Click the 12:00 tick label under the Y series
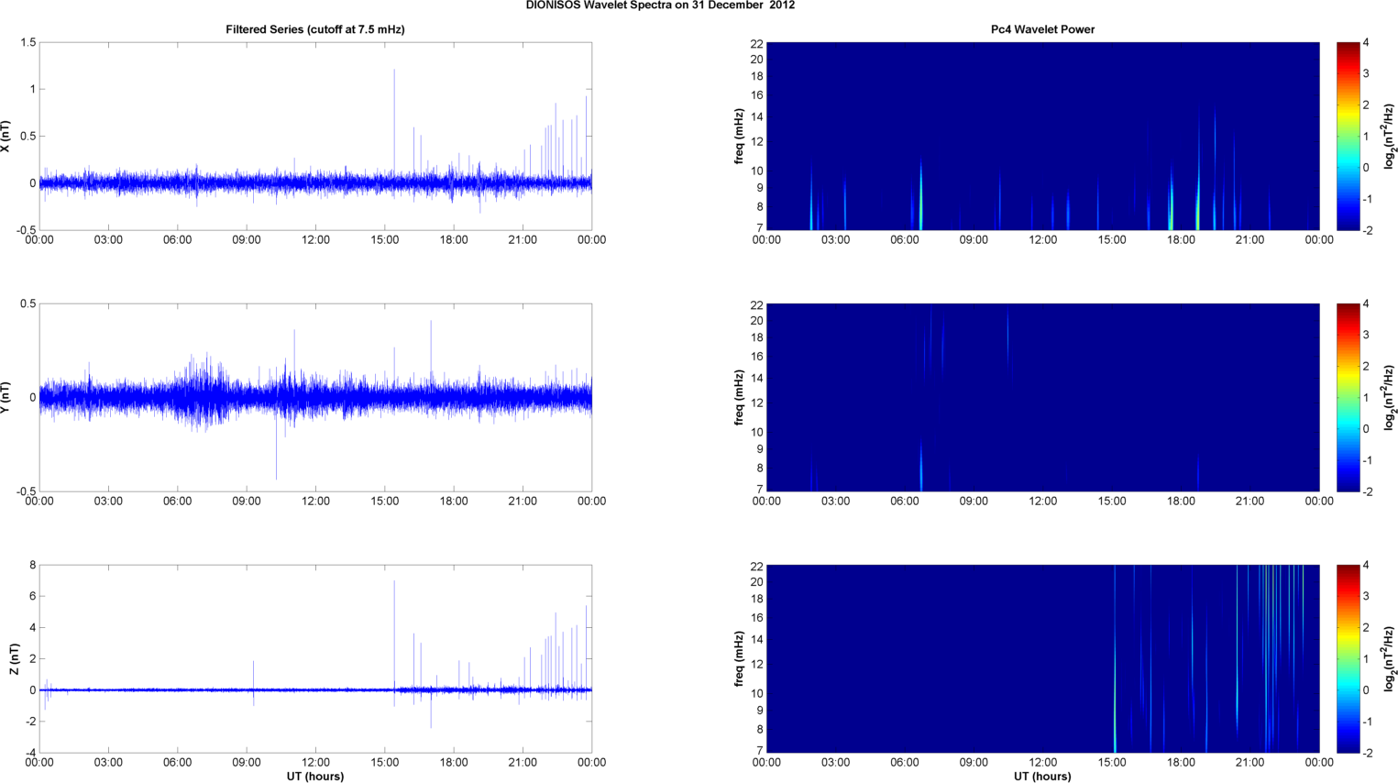This screenshot has width=1398, height=783. tap(315, 502)
